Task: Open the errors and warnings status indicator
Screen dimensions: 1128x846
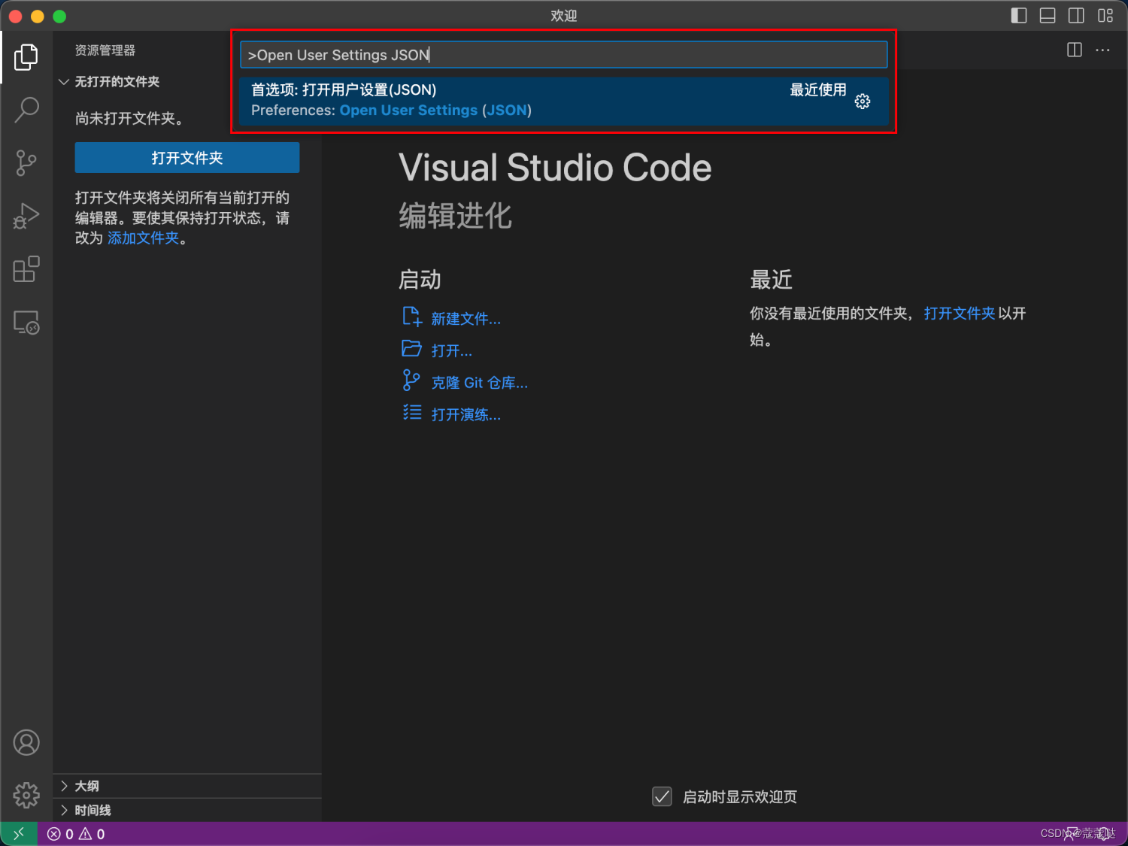Action: click(76, 834)
